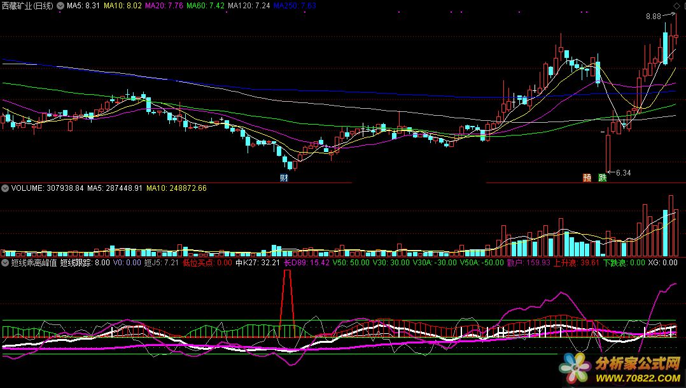This screenshot has height=388, width=686.
Task: Select the MA120: 7.24 label
Action: pyautogui.click(x=249, y=6)
